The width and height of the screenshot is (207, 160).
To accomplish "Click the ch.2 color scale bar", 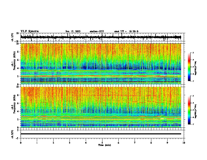I will (x=189, y=110).
